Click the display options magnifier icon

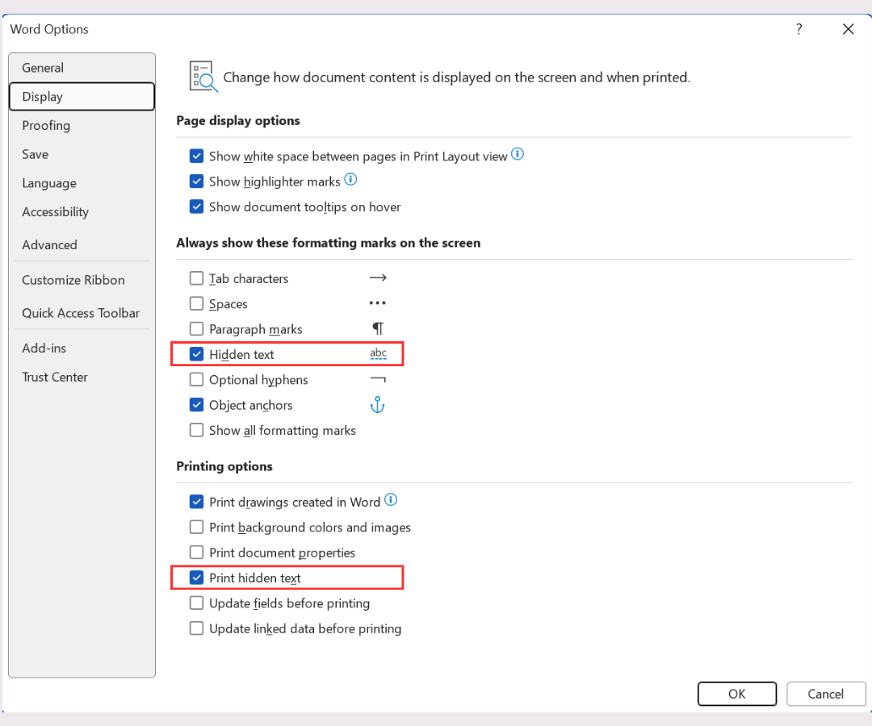[203, 77]
